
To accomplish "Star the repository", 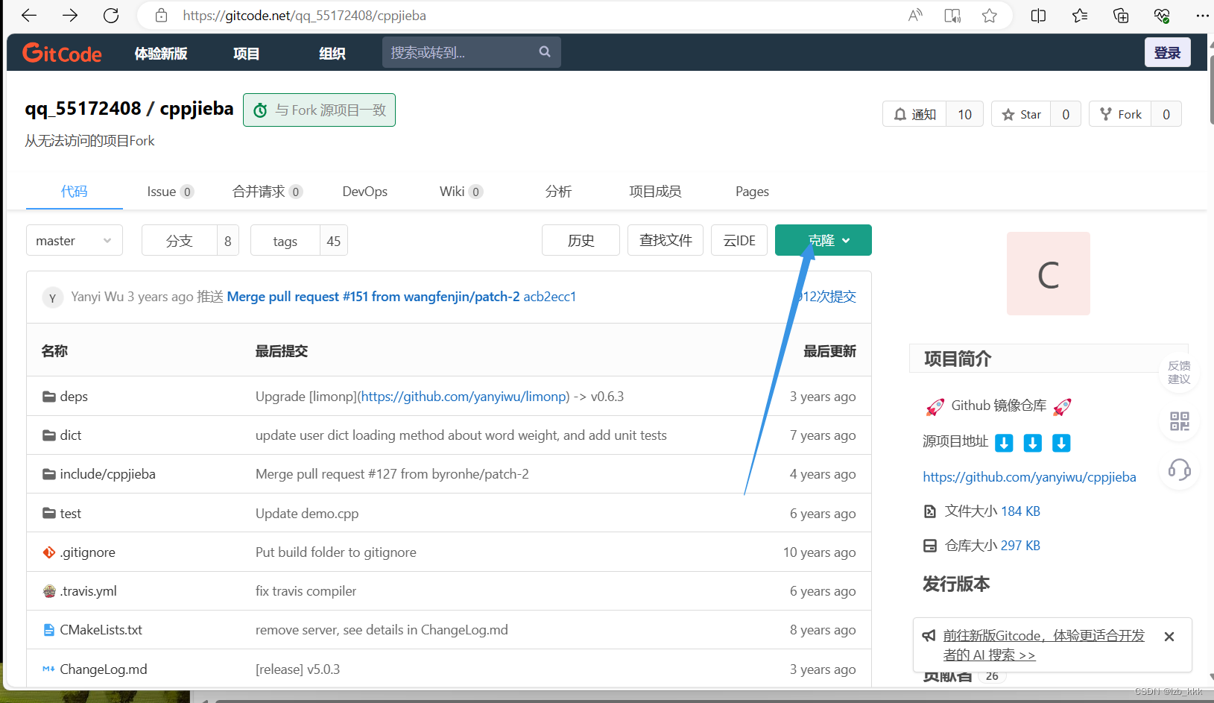I will (1022, 114).
